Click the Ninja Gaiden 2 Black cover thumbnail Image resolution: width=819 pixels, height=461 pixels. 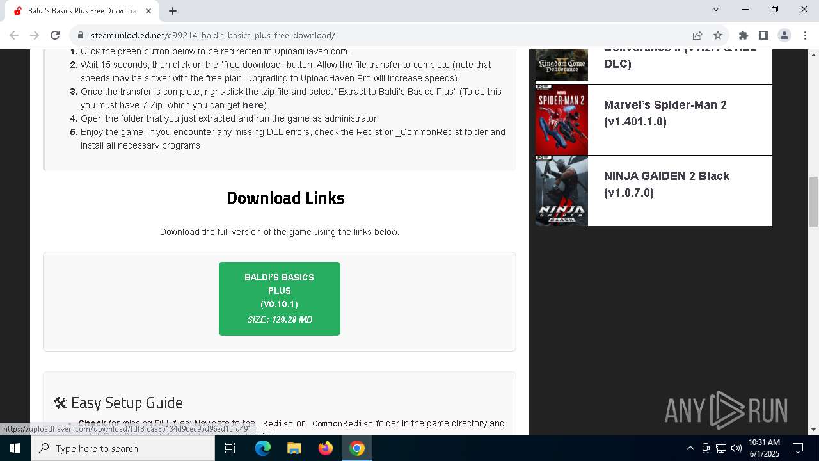[562, 191]
